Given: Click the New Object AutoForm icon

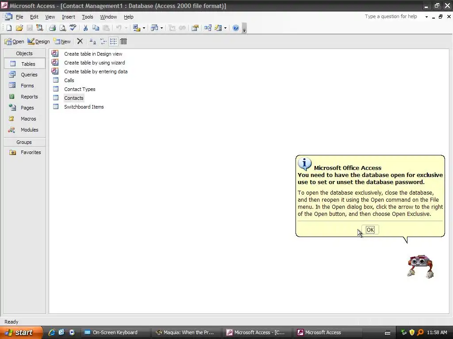Looking at the screenshot, I should point(218,28).
